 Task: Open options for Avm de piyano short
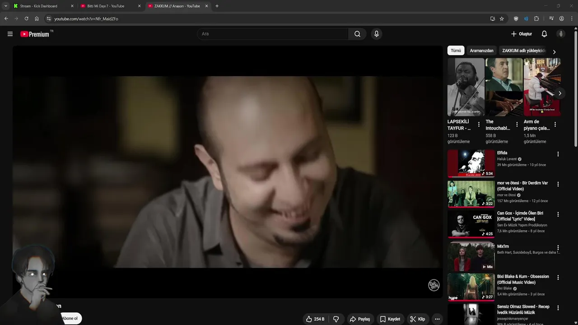(555, 125)
